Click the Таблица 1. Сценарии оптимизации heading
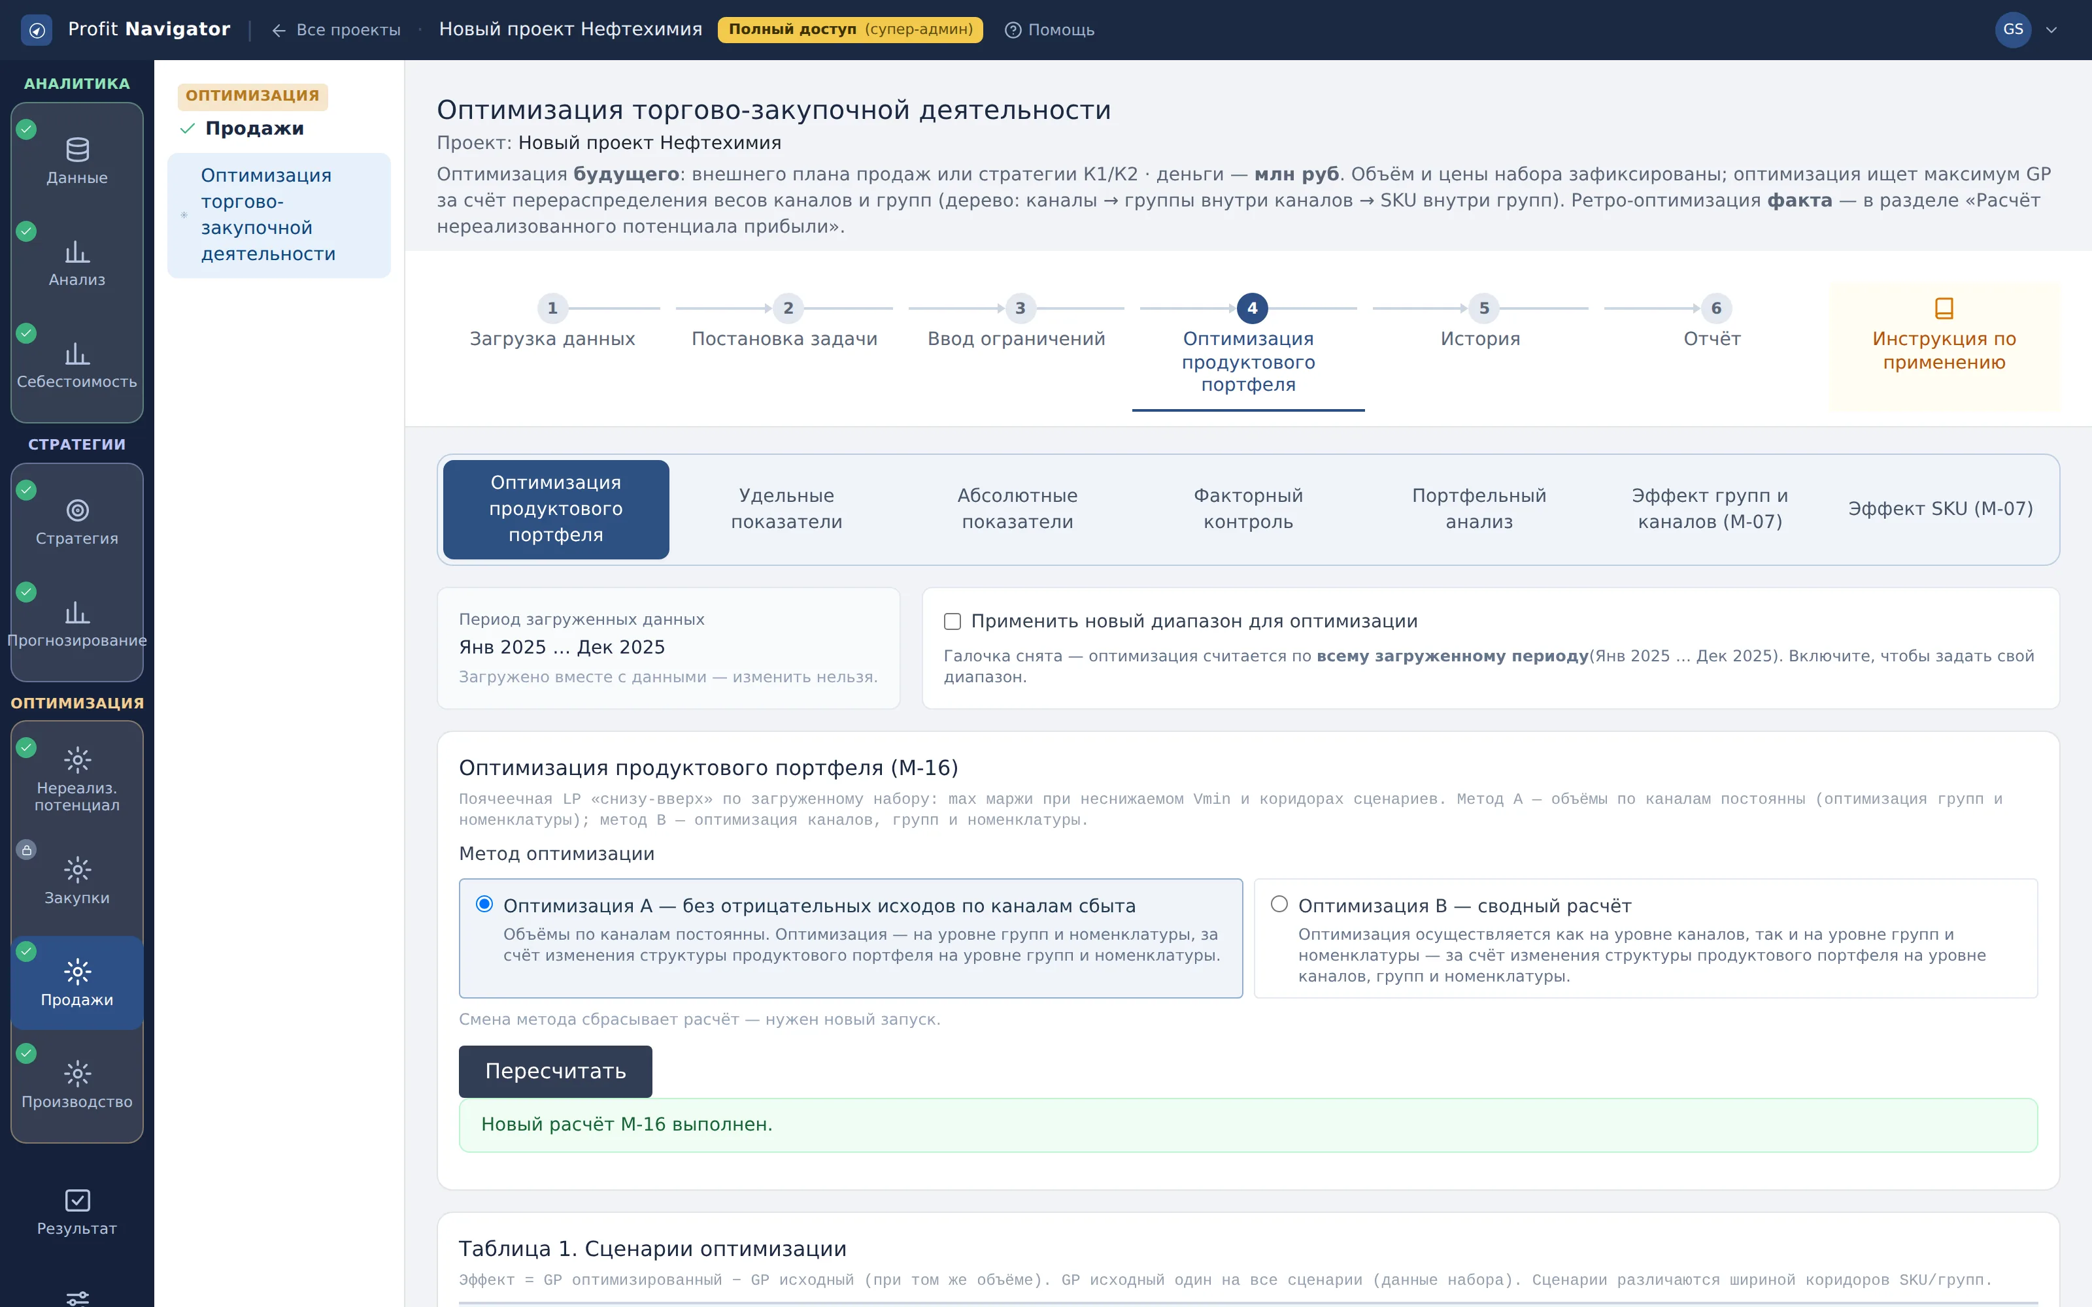 652,1249
